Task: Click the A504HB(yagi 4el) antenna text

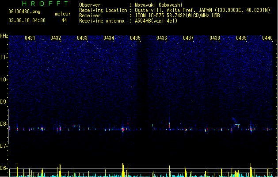Action: pos(156,21)
